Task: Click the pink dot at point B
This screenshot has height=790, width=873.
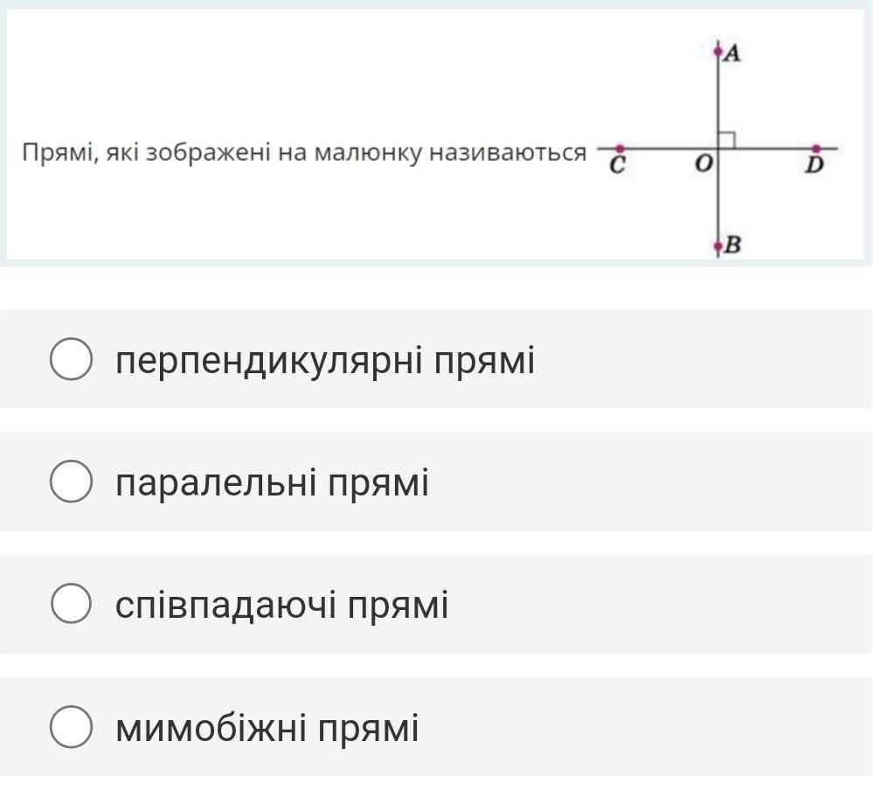Action: pyautogui.click(x=718, y=246)
